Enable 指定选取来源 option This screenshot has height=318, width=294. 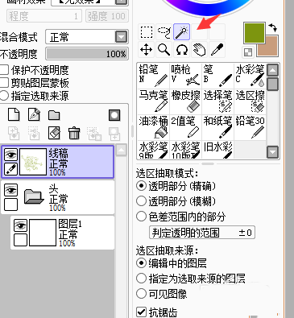click(4, 96)
